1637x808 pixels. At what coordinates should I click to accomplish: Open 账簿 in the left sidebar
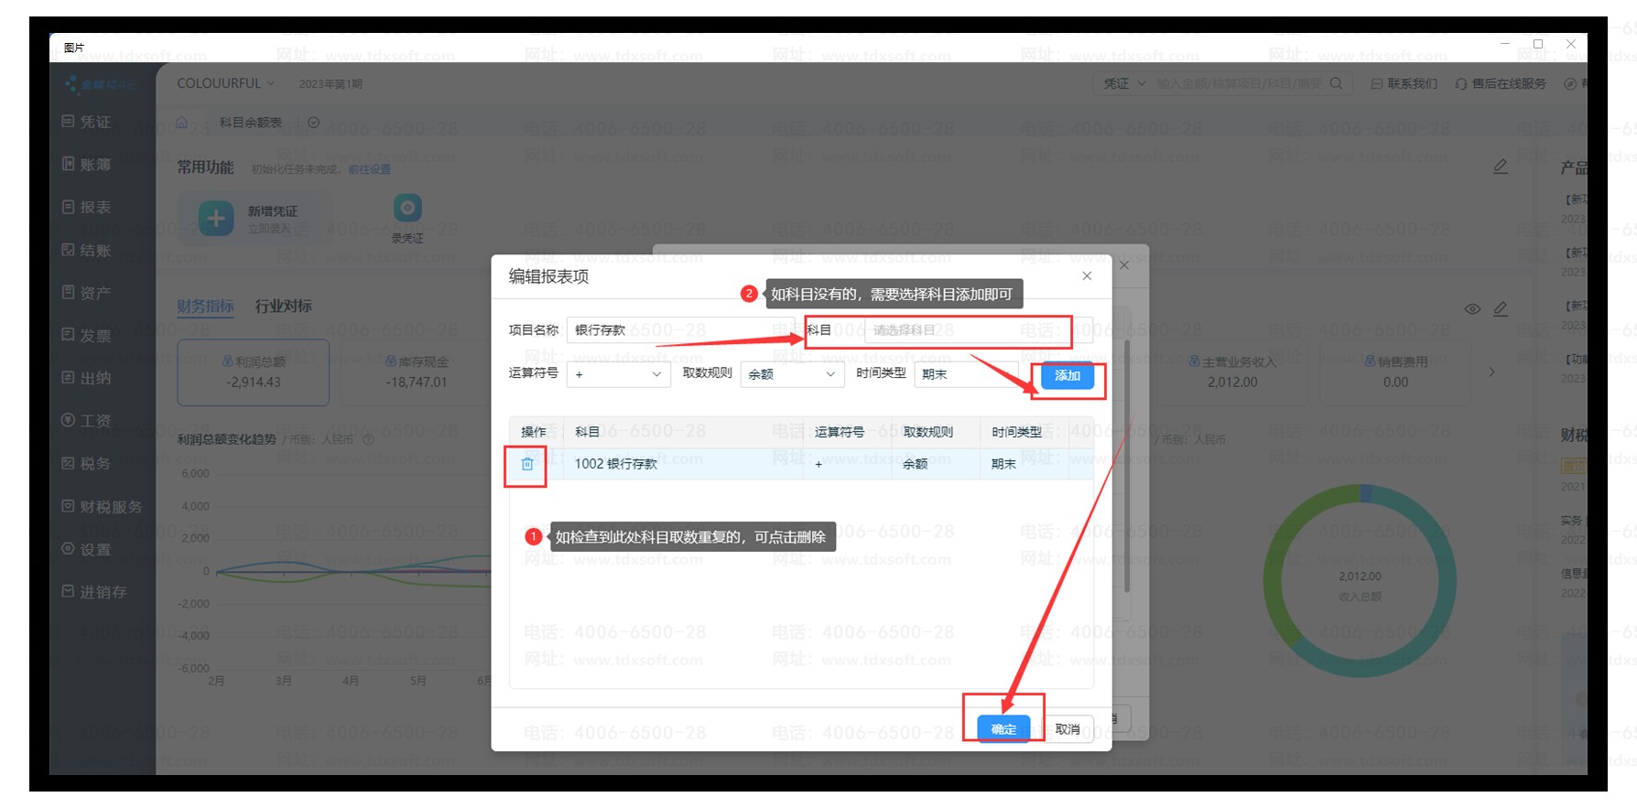click(x=94, y=165)
